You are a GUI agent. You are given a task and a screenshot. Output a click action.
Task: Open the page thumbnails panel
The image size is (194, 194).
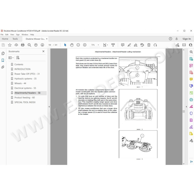[x=3, y=53]
